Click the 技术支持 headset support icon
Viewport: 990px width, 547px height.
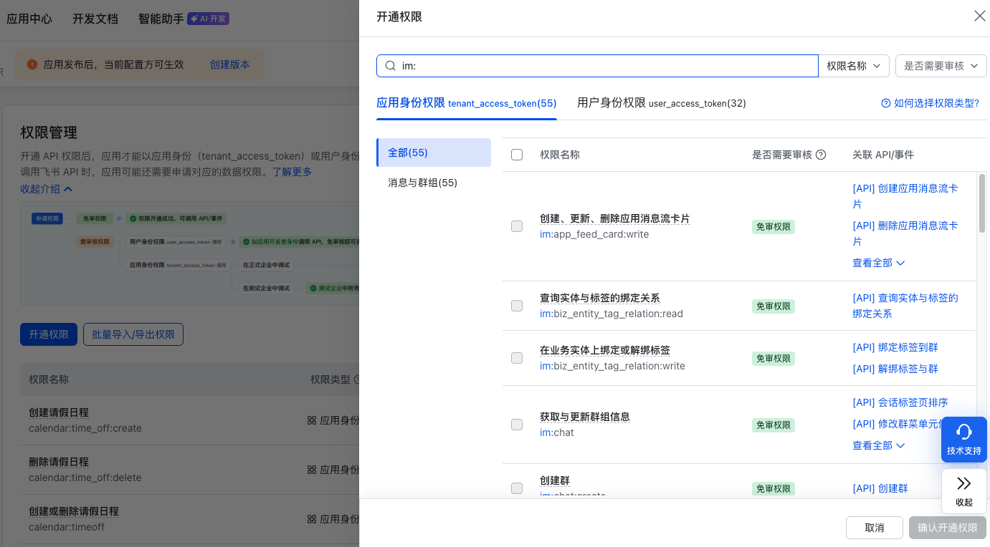964,432
